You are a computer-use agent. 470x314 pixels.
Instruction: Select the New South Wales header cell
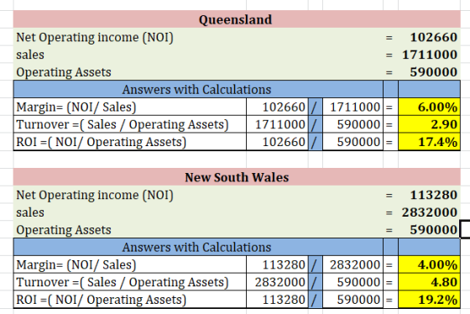pos(237,177)
